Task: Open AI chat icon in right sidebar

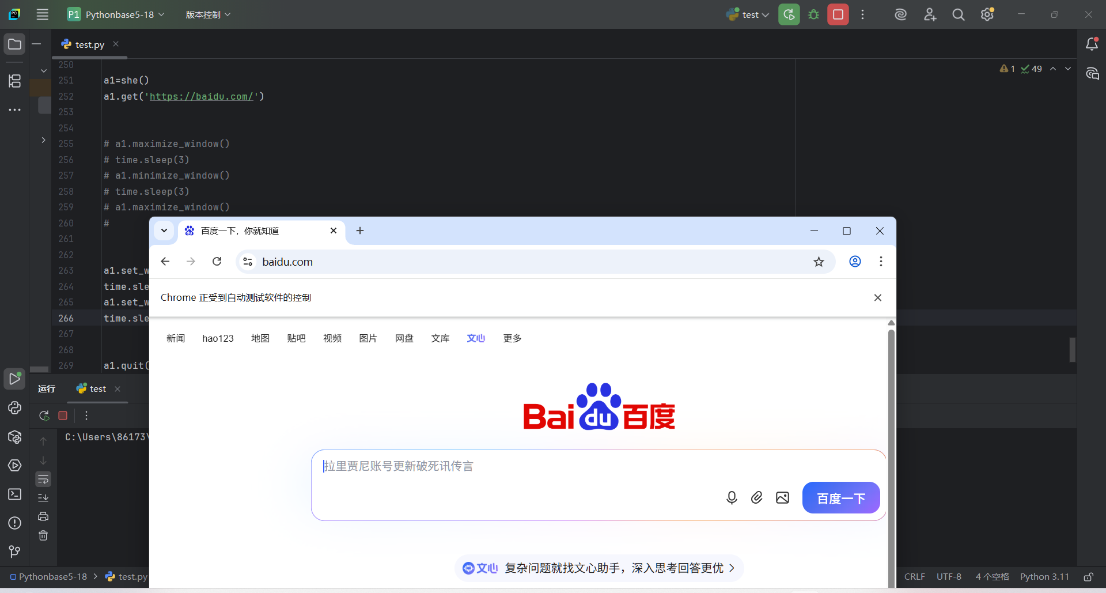Action: coord(1092,73)
